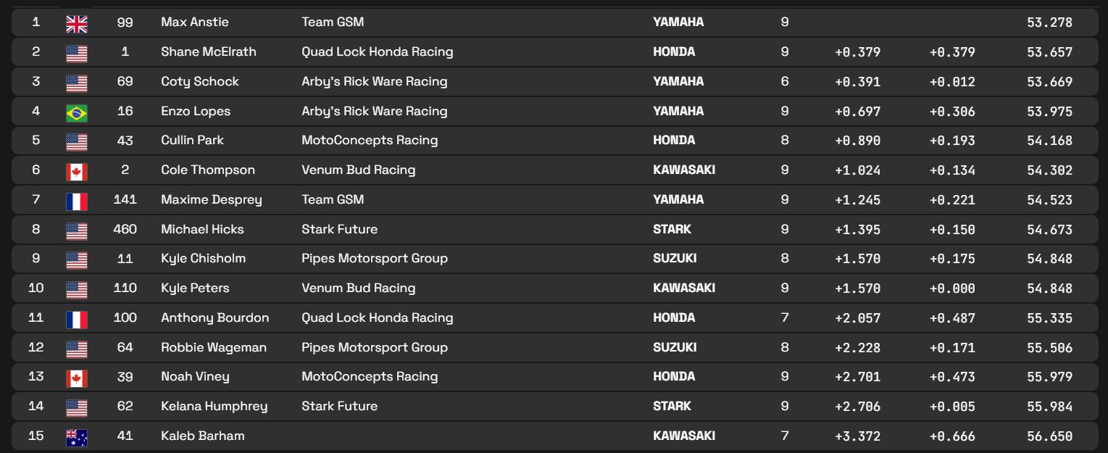1108x453 pixels.
Task: Click the France flag next to Anthony Bourdon
Action: [76, 319]
